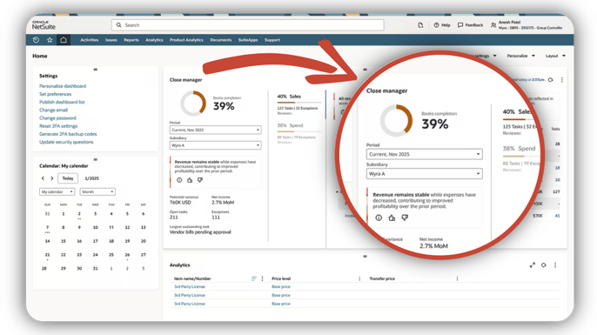This screenshot has width=597, height=335.
Task: Grab the Calendar portlet drag handle
Action: click(96, 159)
